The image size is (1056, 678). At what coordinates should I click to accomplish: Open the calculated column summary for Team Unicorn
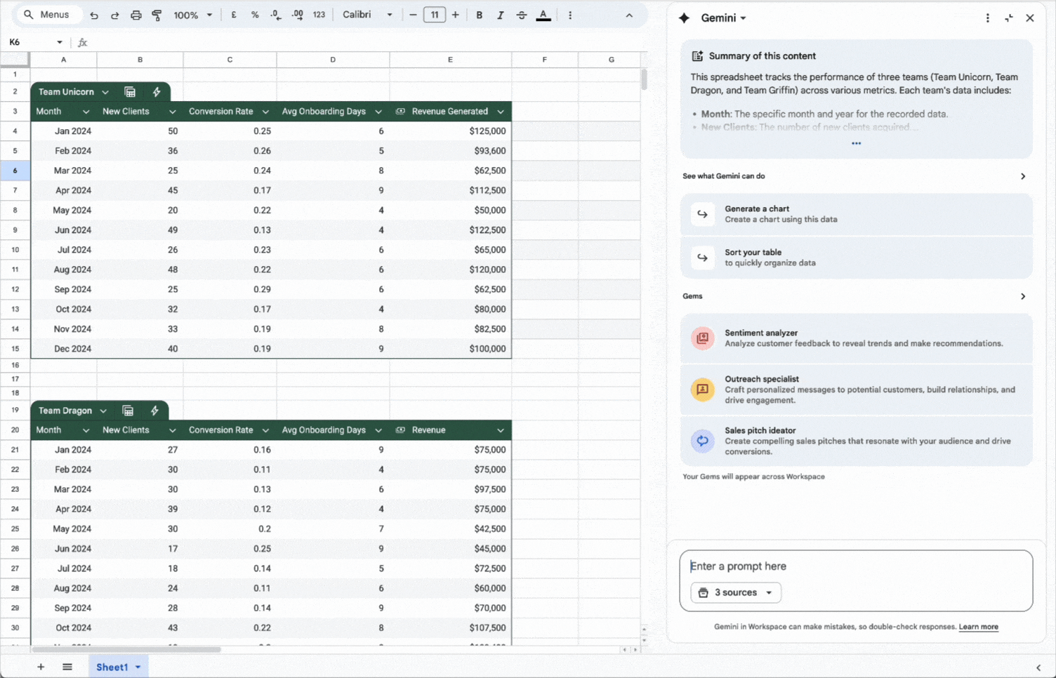point(129,91)
